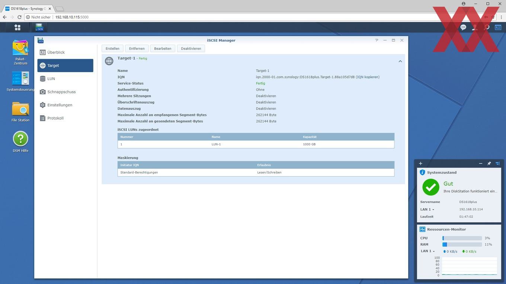Click the green Gut status checkmark
Image resolution: width=506 pixels, height=284 pixels.
pos(430,187)
